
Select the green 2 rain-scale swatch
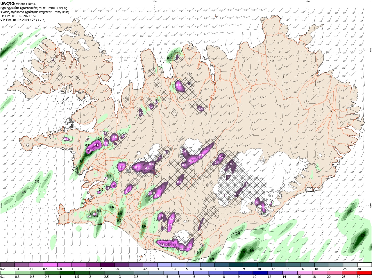tap(96, 273)
